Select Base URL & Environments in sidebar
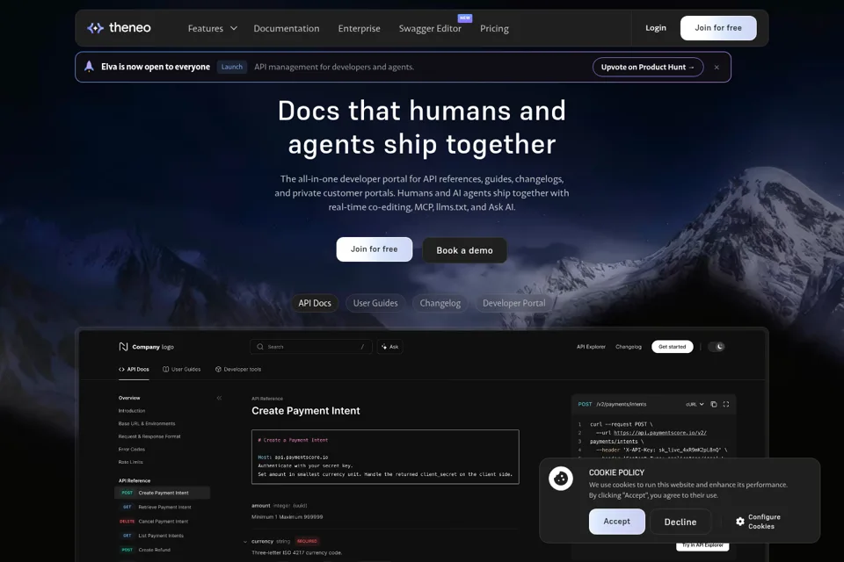Image resolution: width=844 pixels, height=562 pixels. point(147,424)
